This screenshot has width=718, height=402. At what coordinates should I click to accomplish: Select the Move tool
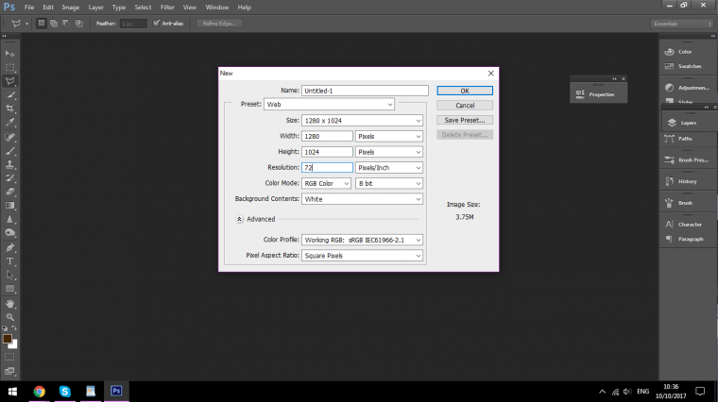(9, 54)
